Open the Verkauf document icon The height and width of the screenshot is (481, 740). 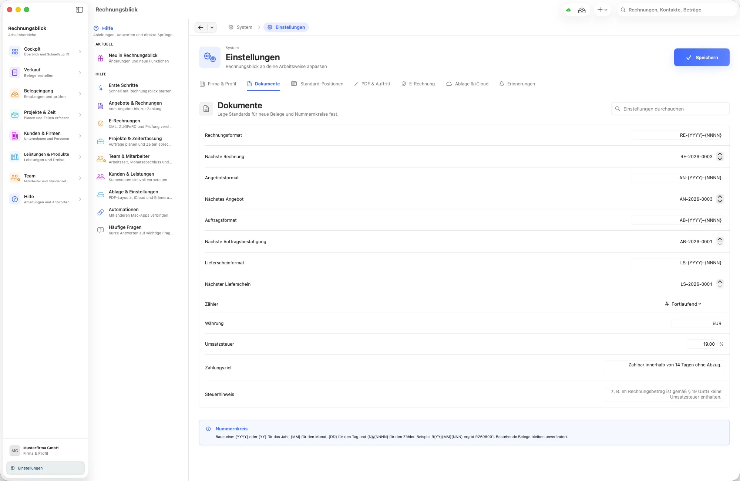tap(15, 73)
